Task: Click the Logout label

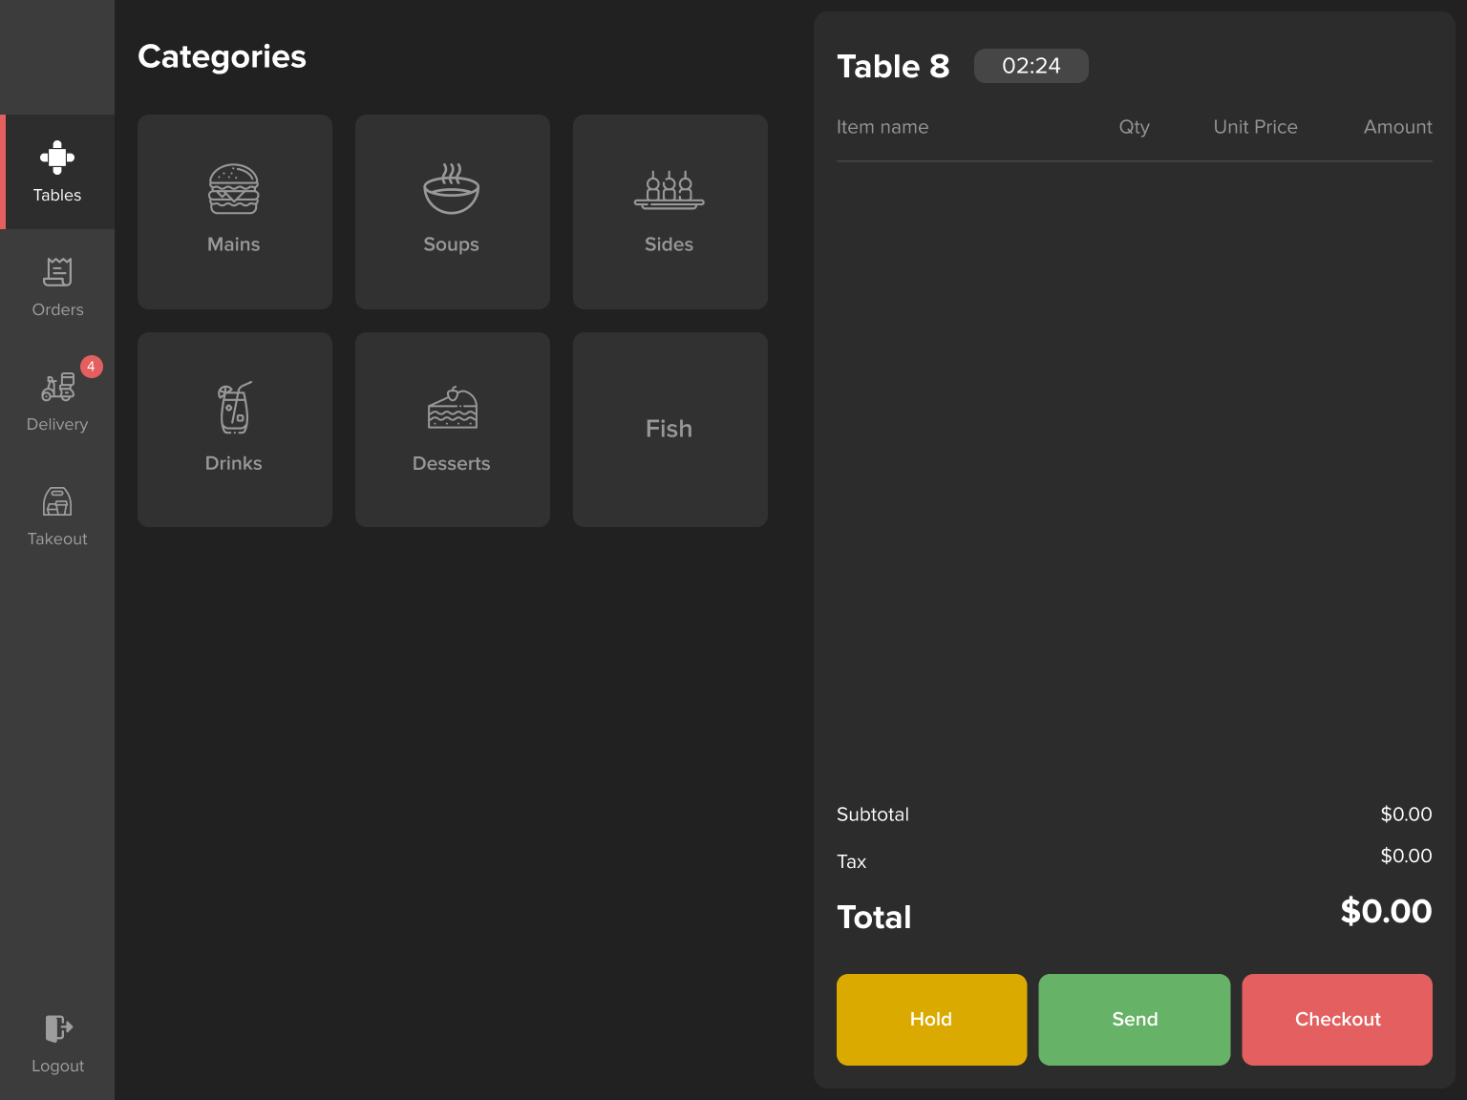Action: point(58,1066)
